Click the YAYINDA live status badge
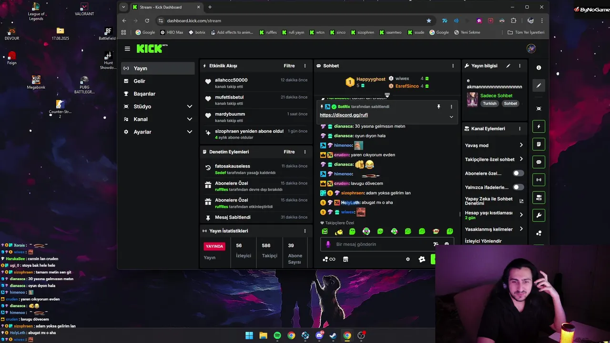The height and width of the screenshot is (343, 610). pos(214,246)
